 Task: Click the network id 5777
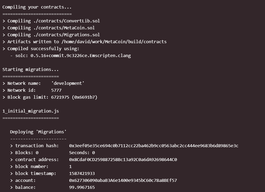pos(56,90)
